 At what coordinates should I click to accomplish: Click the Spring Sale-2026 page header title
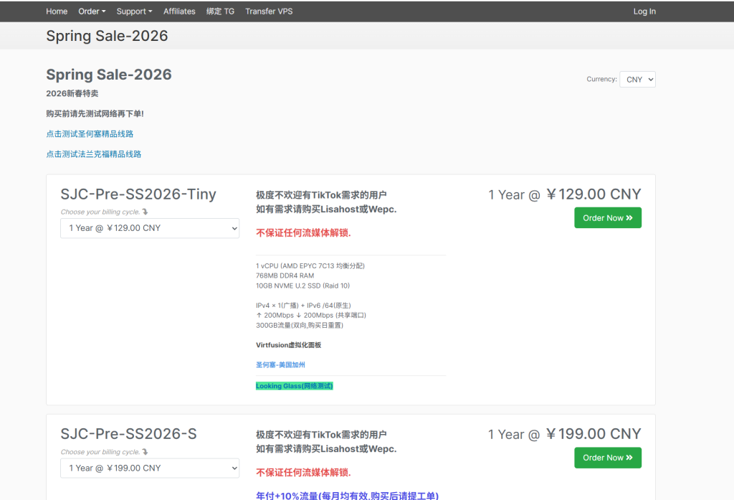[x=107, y=36]
